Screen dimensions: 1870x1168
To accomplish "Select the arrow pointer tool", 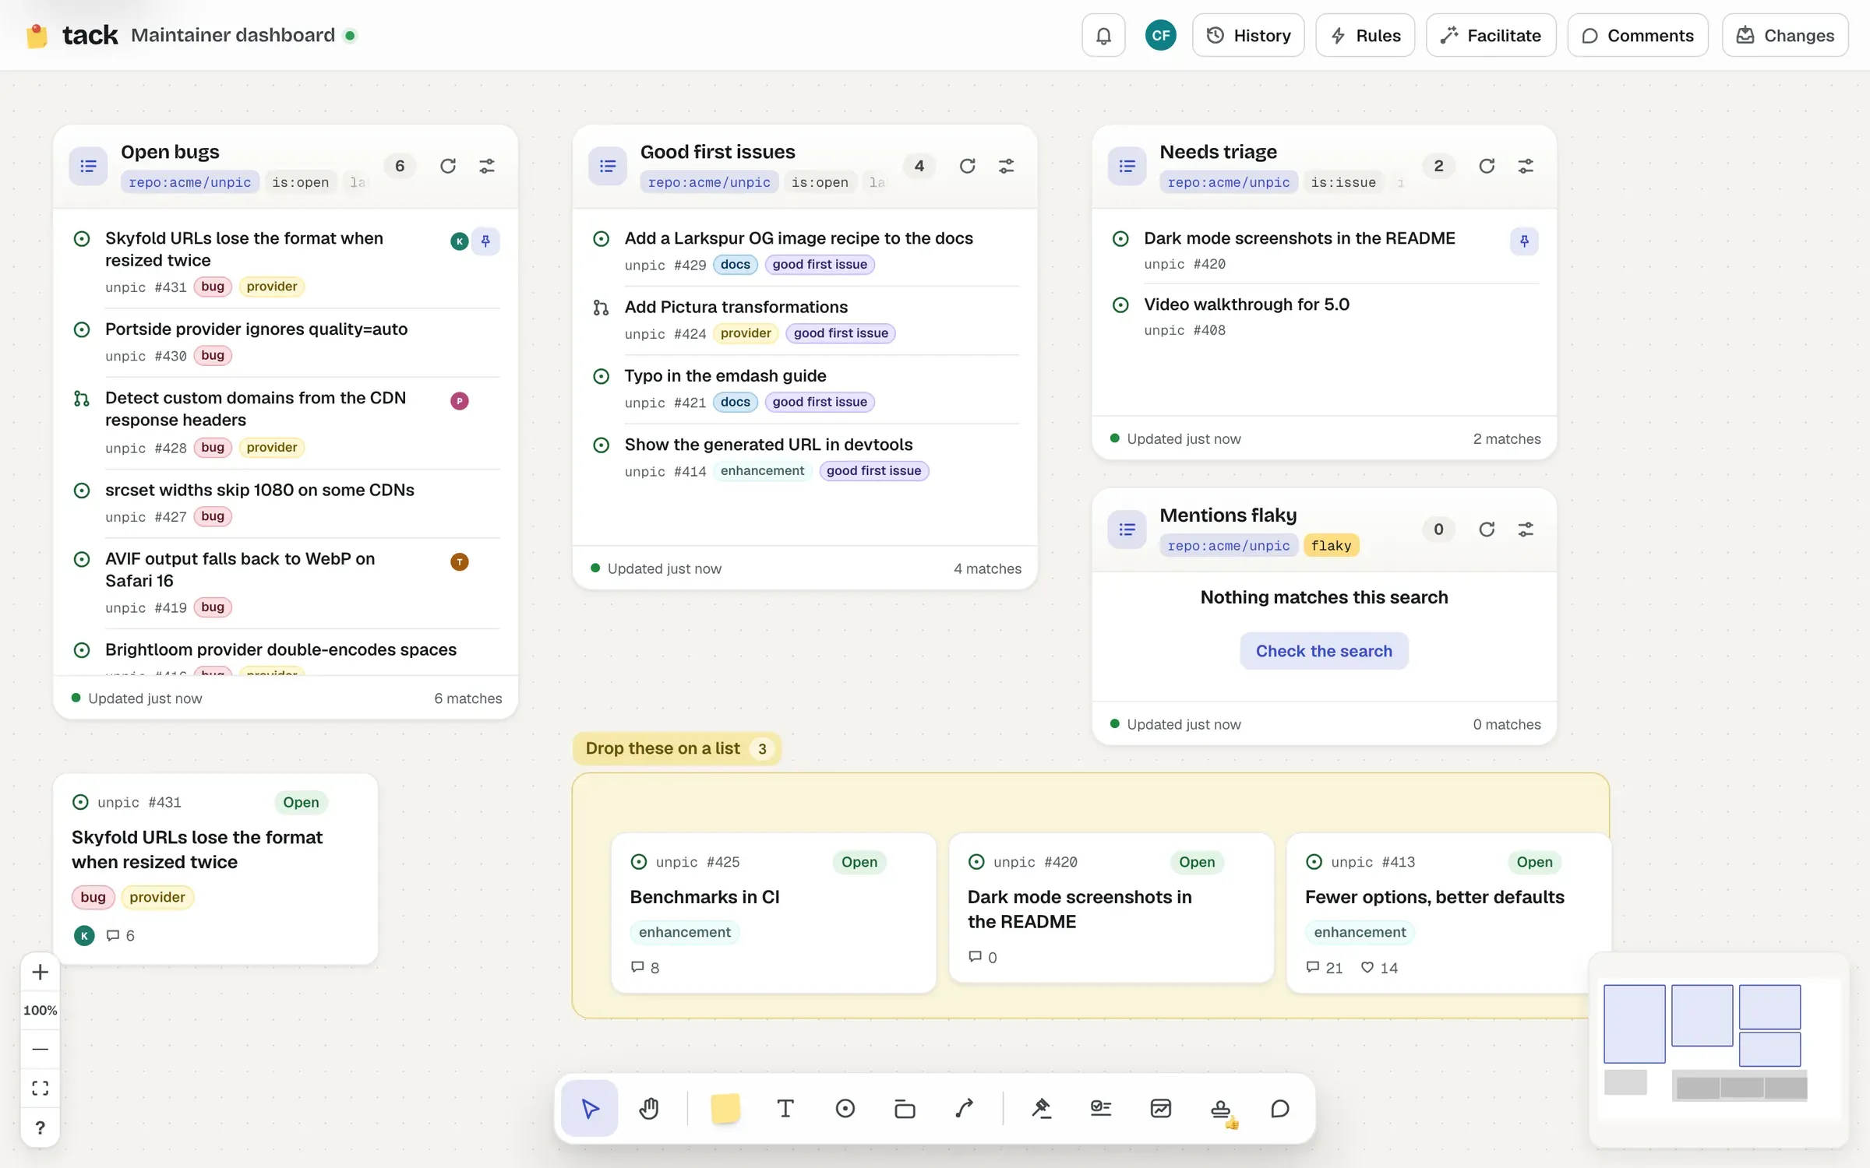I will 590,1108.
